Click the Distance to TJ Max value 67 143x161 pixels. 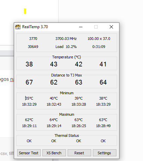(29, 82)
